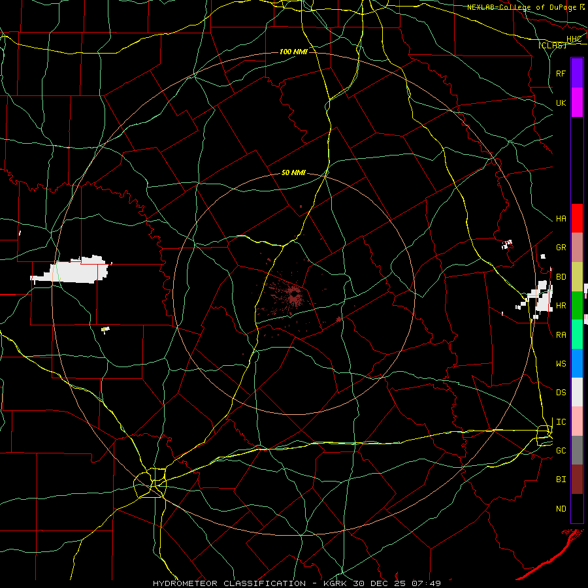Select the GC gray legend swatch
Screen dimensions: 588x588
(577, 450)
